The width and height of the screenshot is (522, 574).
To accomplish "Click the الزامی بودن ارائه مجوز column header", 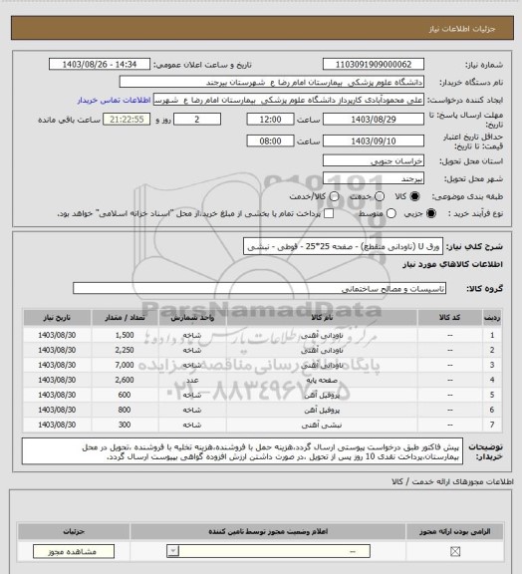I will (455, 531).
